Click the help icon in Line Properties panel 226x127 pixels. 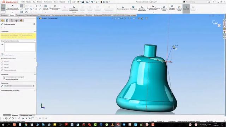tap(34, 24)
